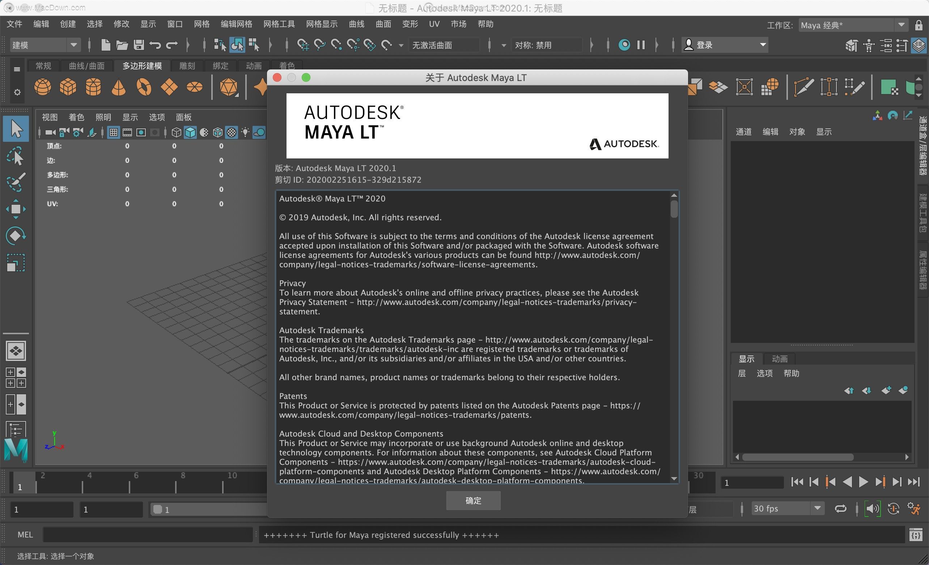Play the animation forwards
929x565 pixels.
(863, 482)
